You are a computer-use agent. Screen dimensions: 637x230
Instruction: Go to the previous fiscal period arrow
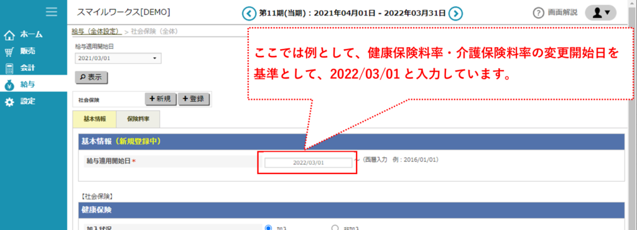tap(249, 14)
